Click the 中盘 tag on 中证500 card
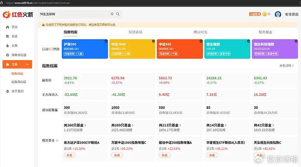 click(175, 54)
